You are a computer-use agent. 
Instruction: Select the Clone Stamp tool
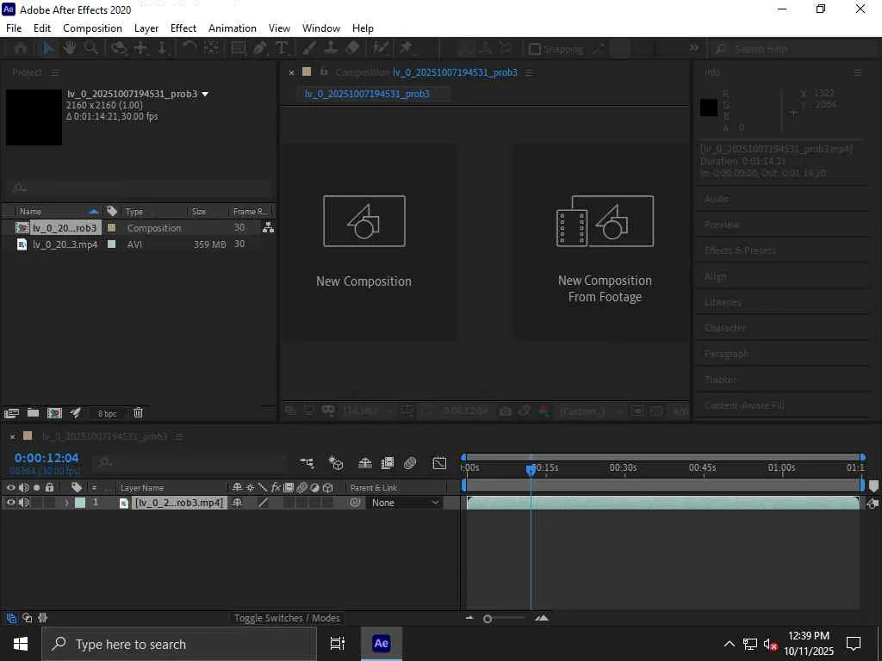tap(331, 49)
